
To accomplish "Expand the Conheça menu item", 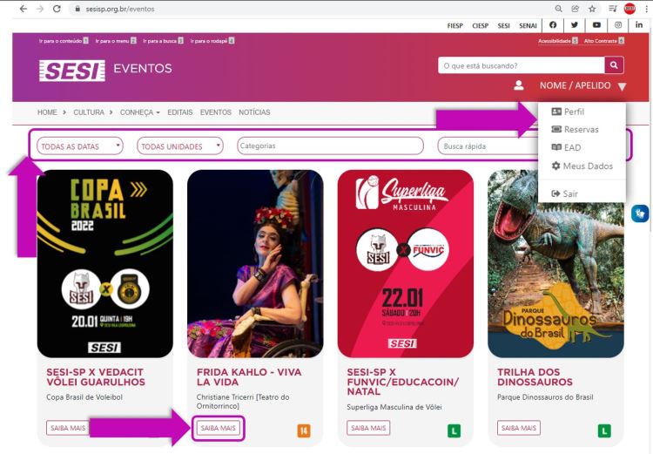I will coord(139,112).
